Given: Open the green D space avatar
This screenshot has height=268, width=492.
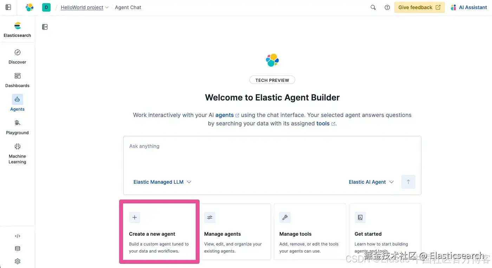Looking at the screenshot, I should click(46, 7).
